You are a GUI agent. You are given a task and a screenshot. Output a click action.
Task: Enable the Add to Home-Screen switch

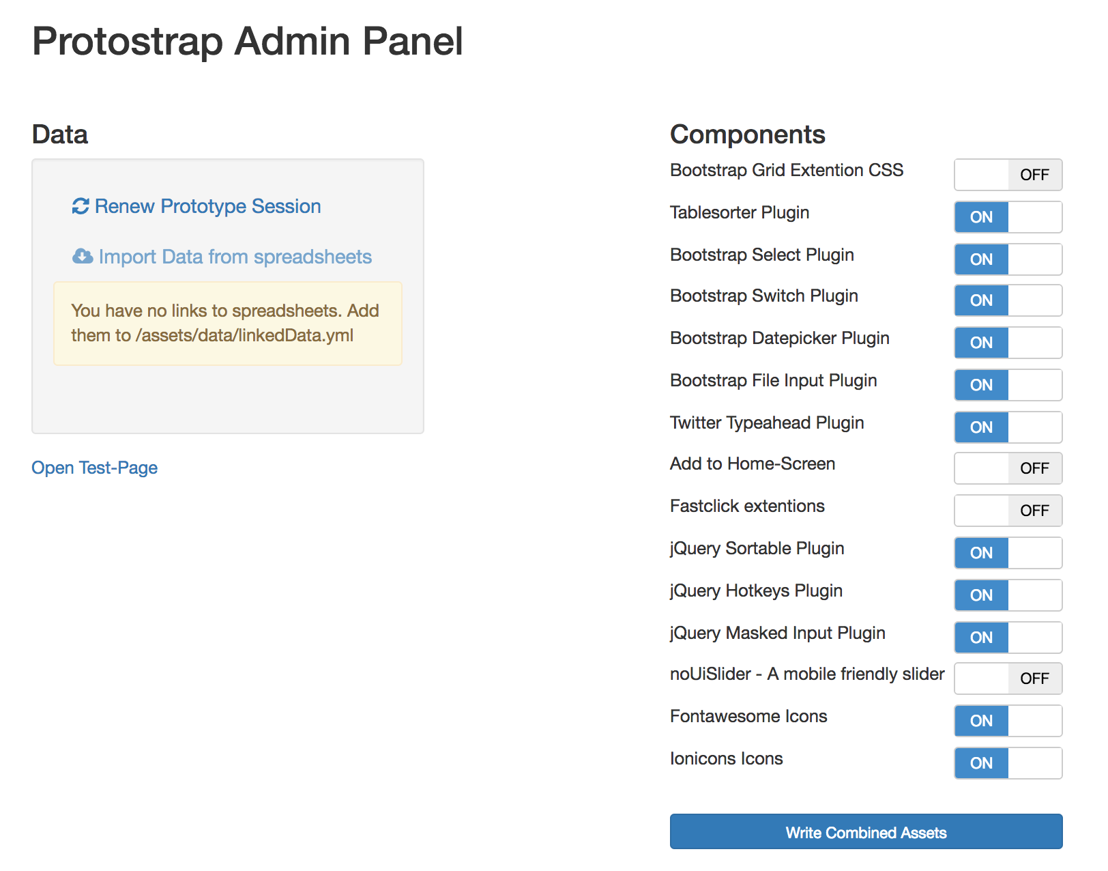[x=1007, y=468]
